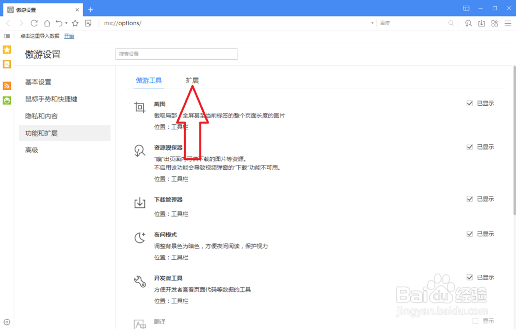Click the 资源嗅探器 sniffer icon in list
The width and height of the screenshot is (516, 329).
pyautogui.click(x=140, y=151)
